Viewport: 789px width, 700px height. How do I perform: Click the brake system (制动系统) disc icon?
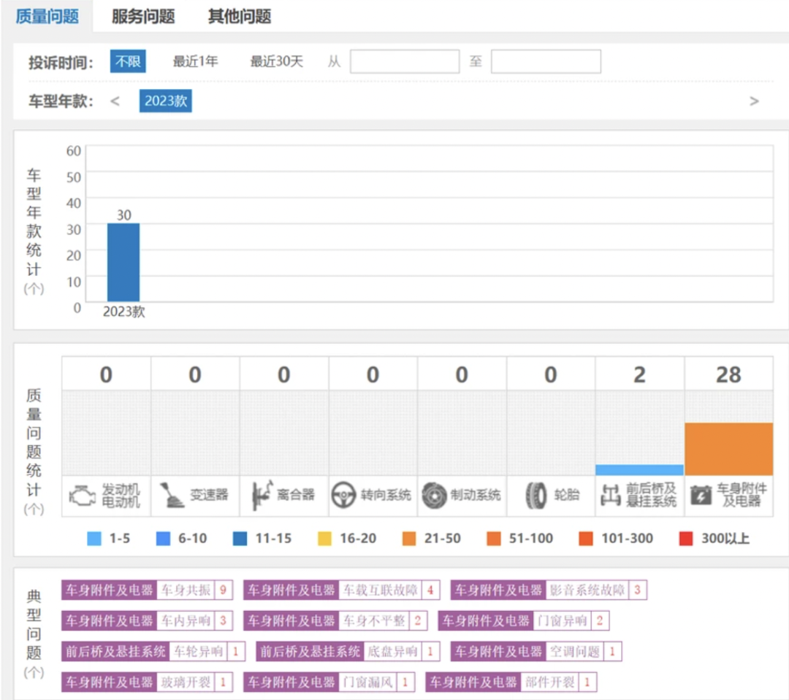435,496
